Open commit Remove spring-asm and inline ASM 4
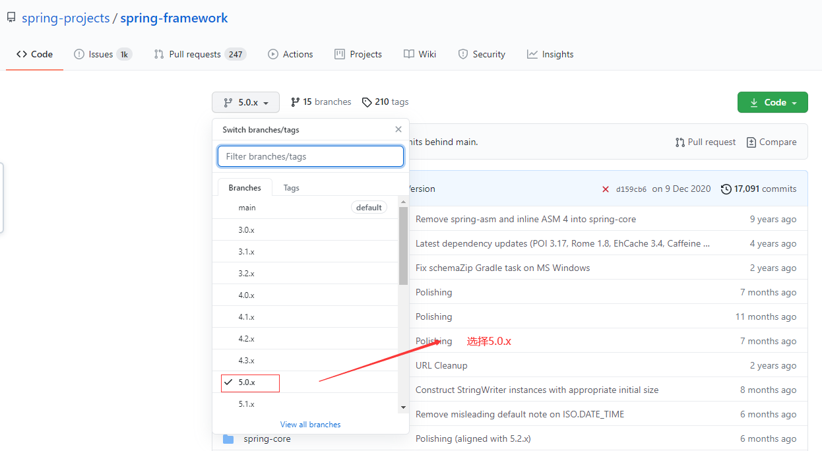This screenshot has height=451, width=822. (526, 219)
